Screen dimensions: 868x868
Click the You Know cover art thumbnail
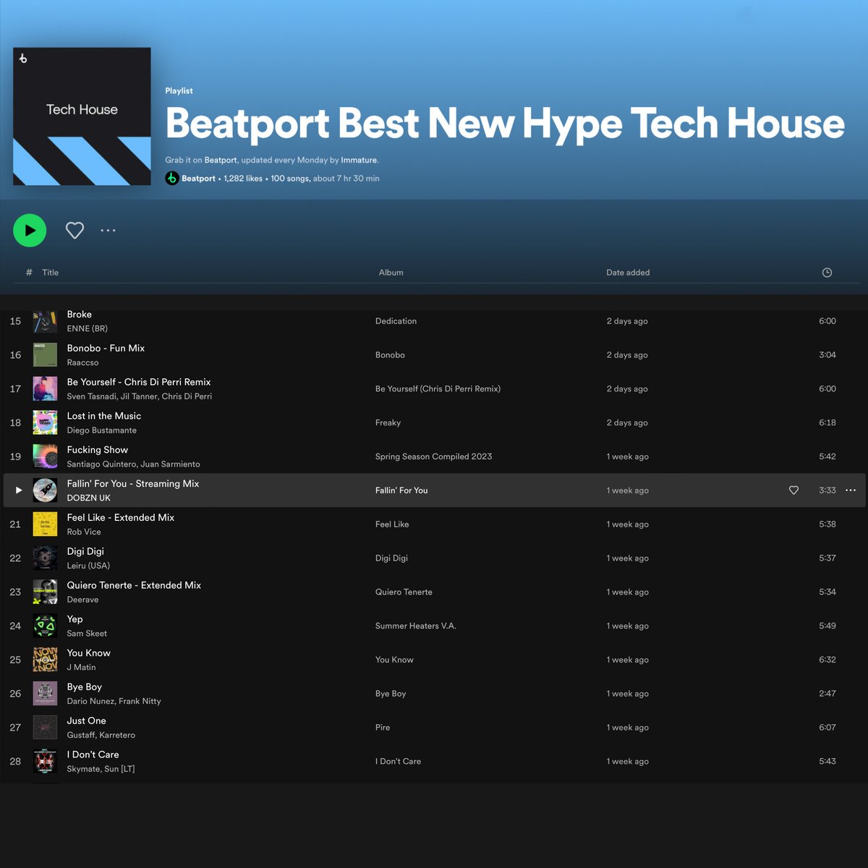pyautogui.click(x=45, y=660)
